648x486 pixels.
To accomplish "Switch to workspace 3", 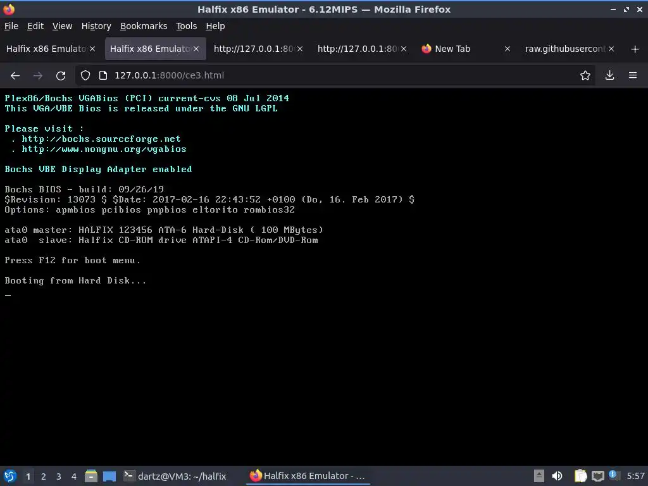I will point(59,477).
